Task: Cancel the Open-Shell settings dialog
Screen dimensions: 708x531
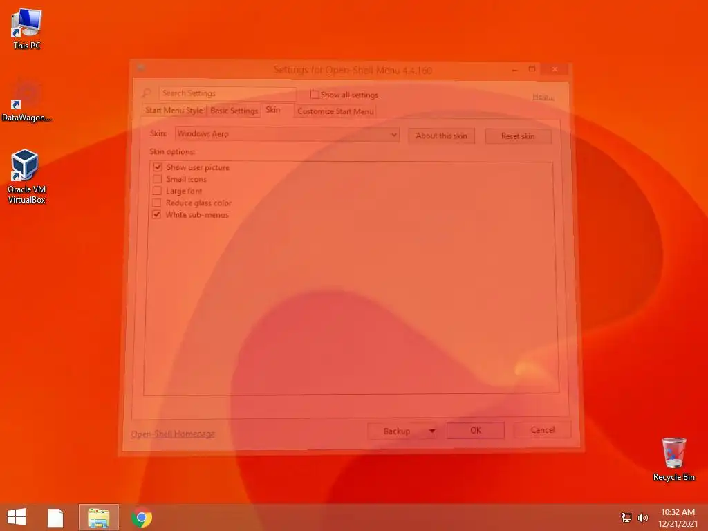Action: (x=542, y=430)
